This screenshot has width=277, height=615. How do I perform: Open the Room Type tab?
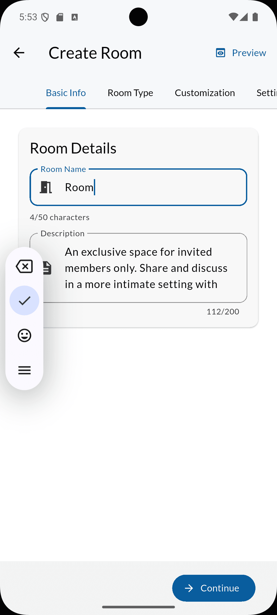click(x=130, y=93)
